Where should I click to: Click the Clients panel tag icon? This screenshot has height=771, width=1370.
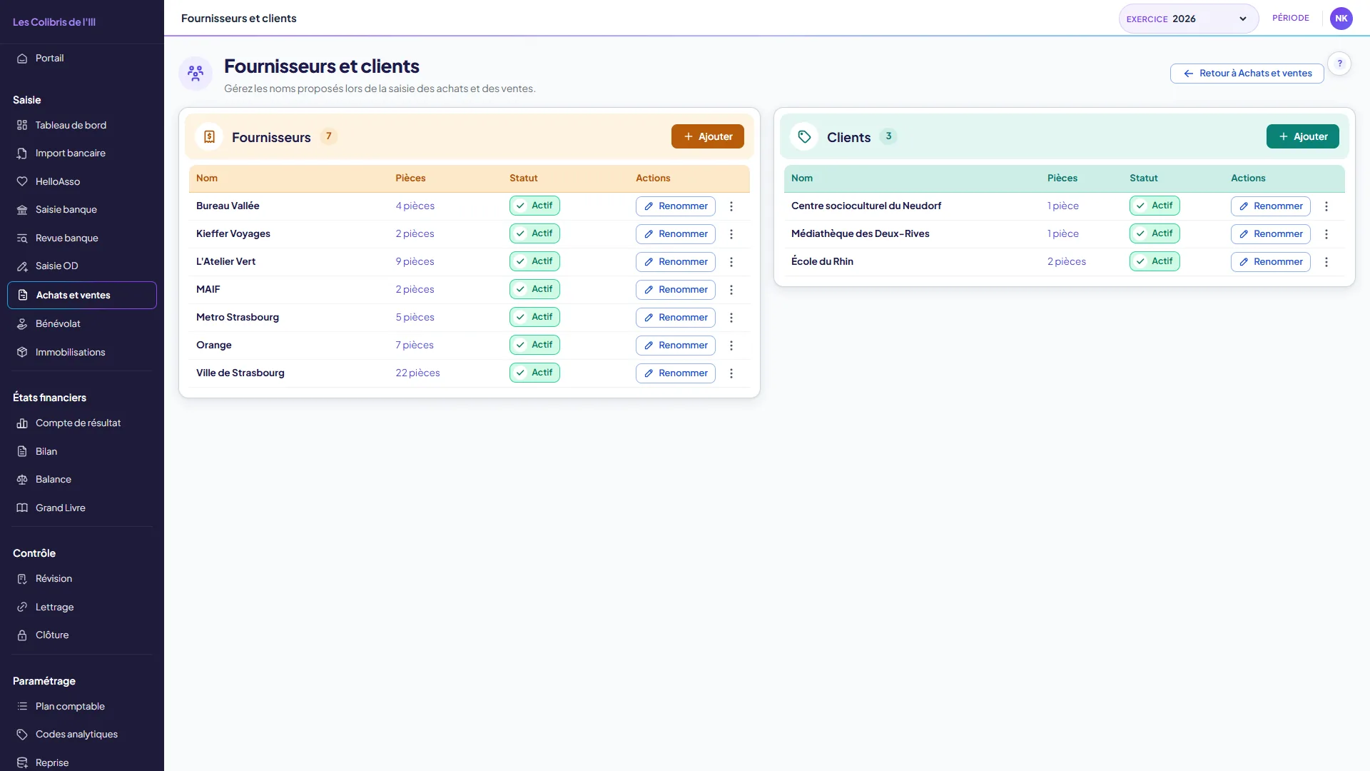(804, 136)
